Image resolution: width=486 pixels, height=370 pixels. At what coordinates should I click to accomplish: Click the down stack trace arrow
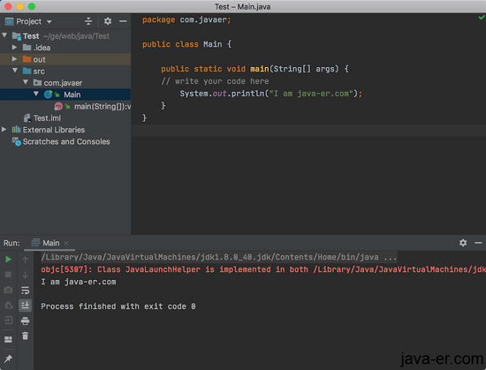pyautogui.click(x=25, y=275)
